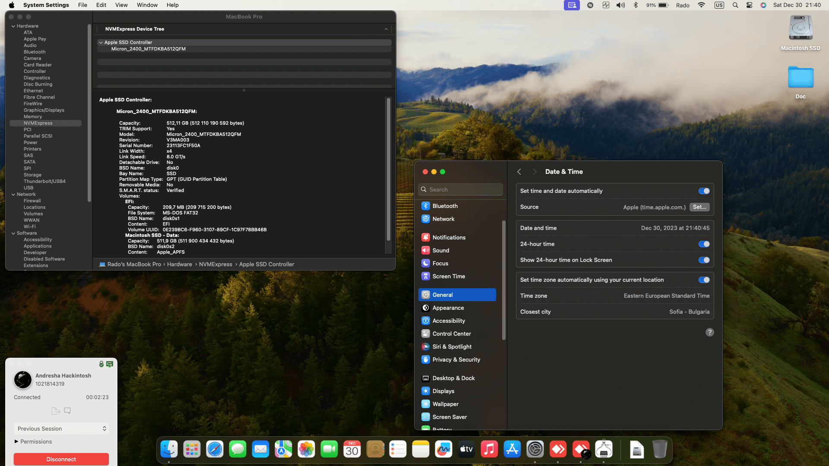
Task: Open Privacy & Security settings
Action: (x=456, y=360)
